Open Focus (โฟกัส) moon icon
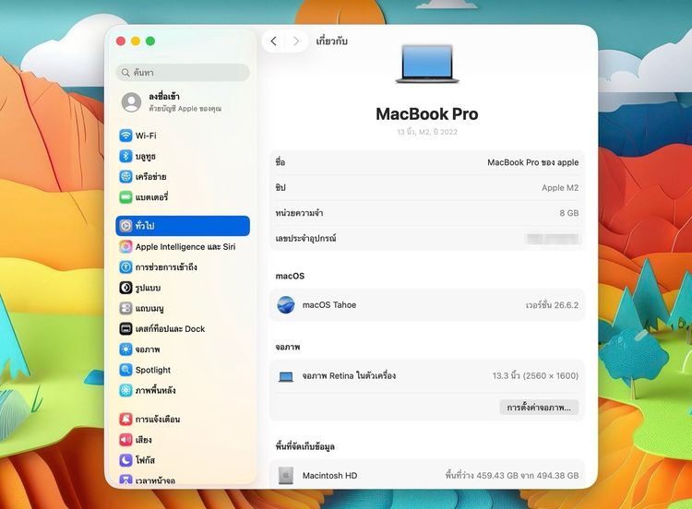 [x=125, y=460]
